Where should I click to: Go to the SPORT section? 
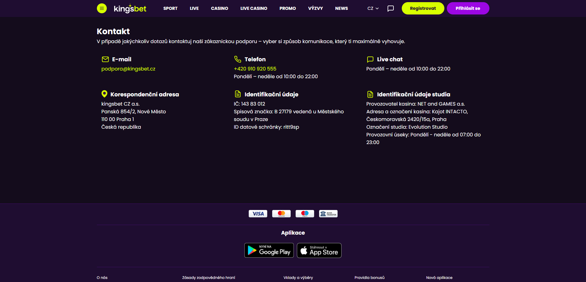[170, 8]
